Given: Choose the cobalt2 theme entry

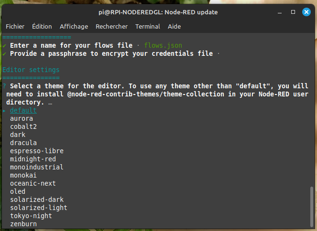Looking at the screenshot, I should click(23, 126).
